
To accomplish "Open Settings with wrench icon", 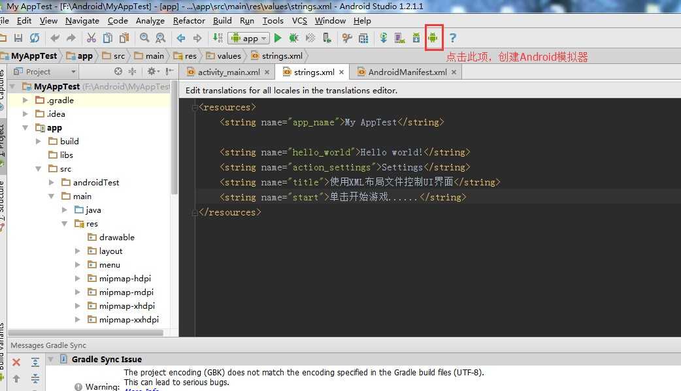I will pos(347,39).
